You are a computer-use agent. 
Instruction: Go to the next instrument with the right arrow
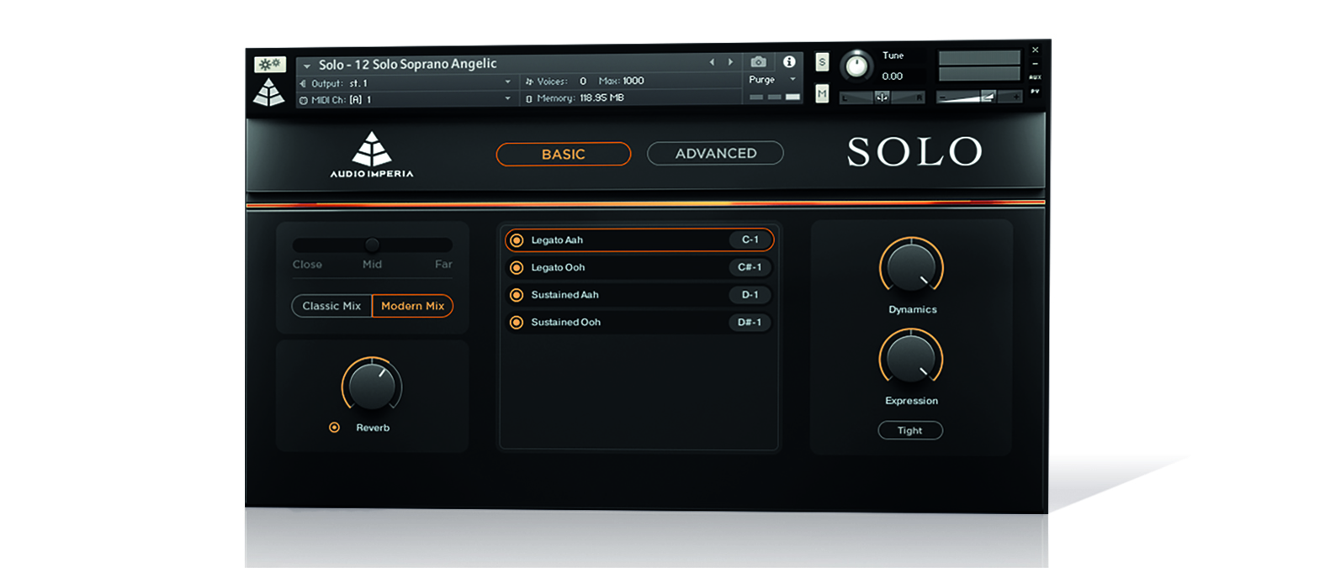[x=730, y=62]
